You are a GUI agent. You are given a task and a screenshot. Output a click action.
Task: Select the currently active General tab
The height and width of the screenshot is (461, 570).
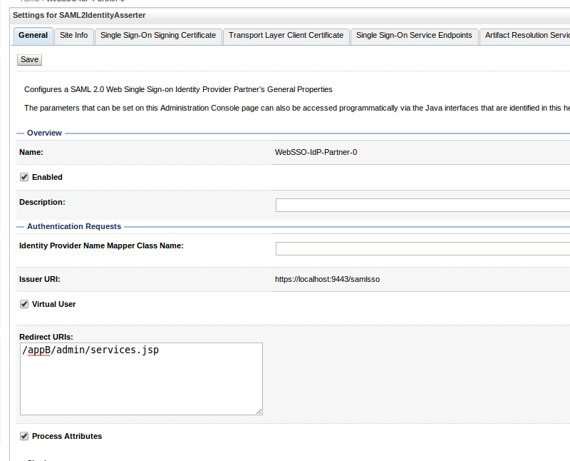pos(33,36)
